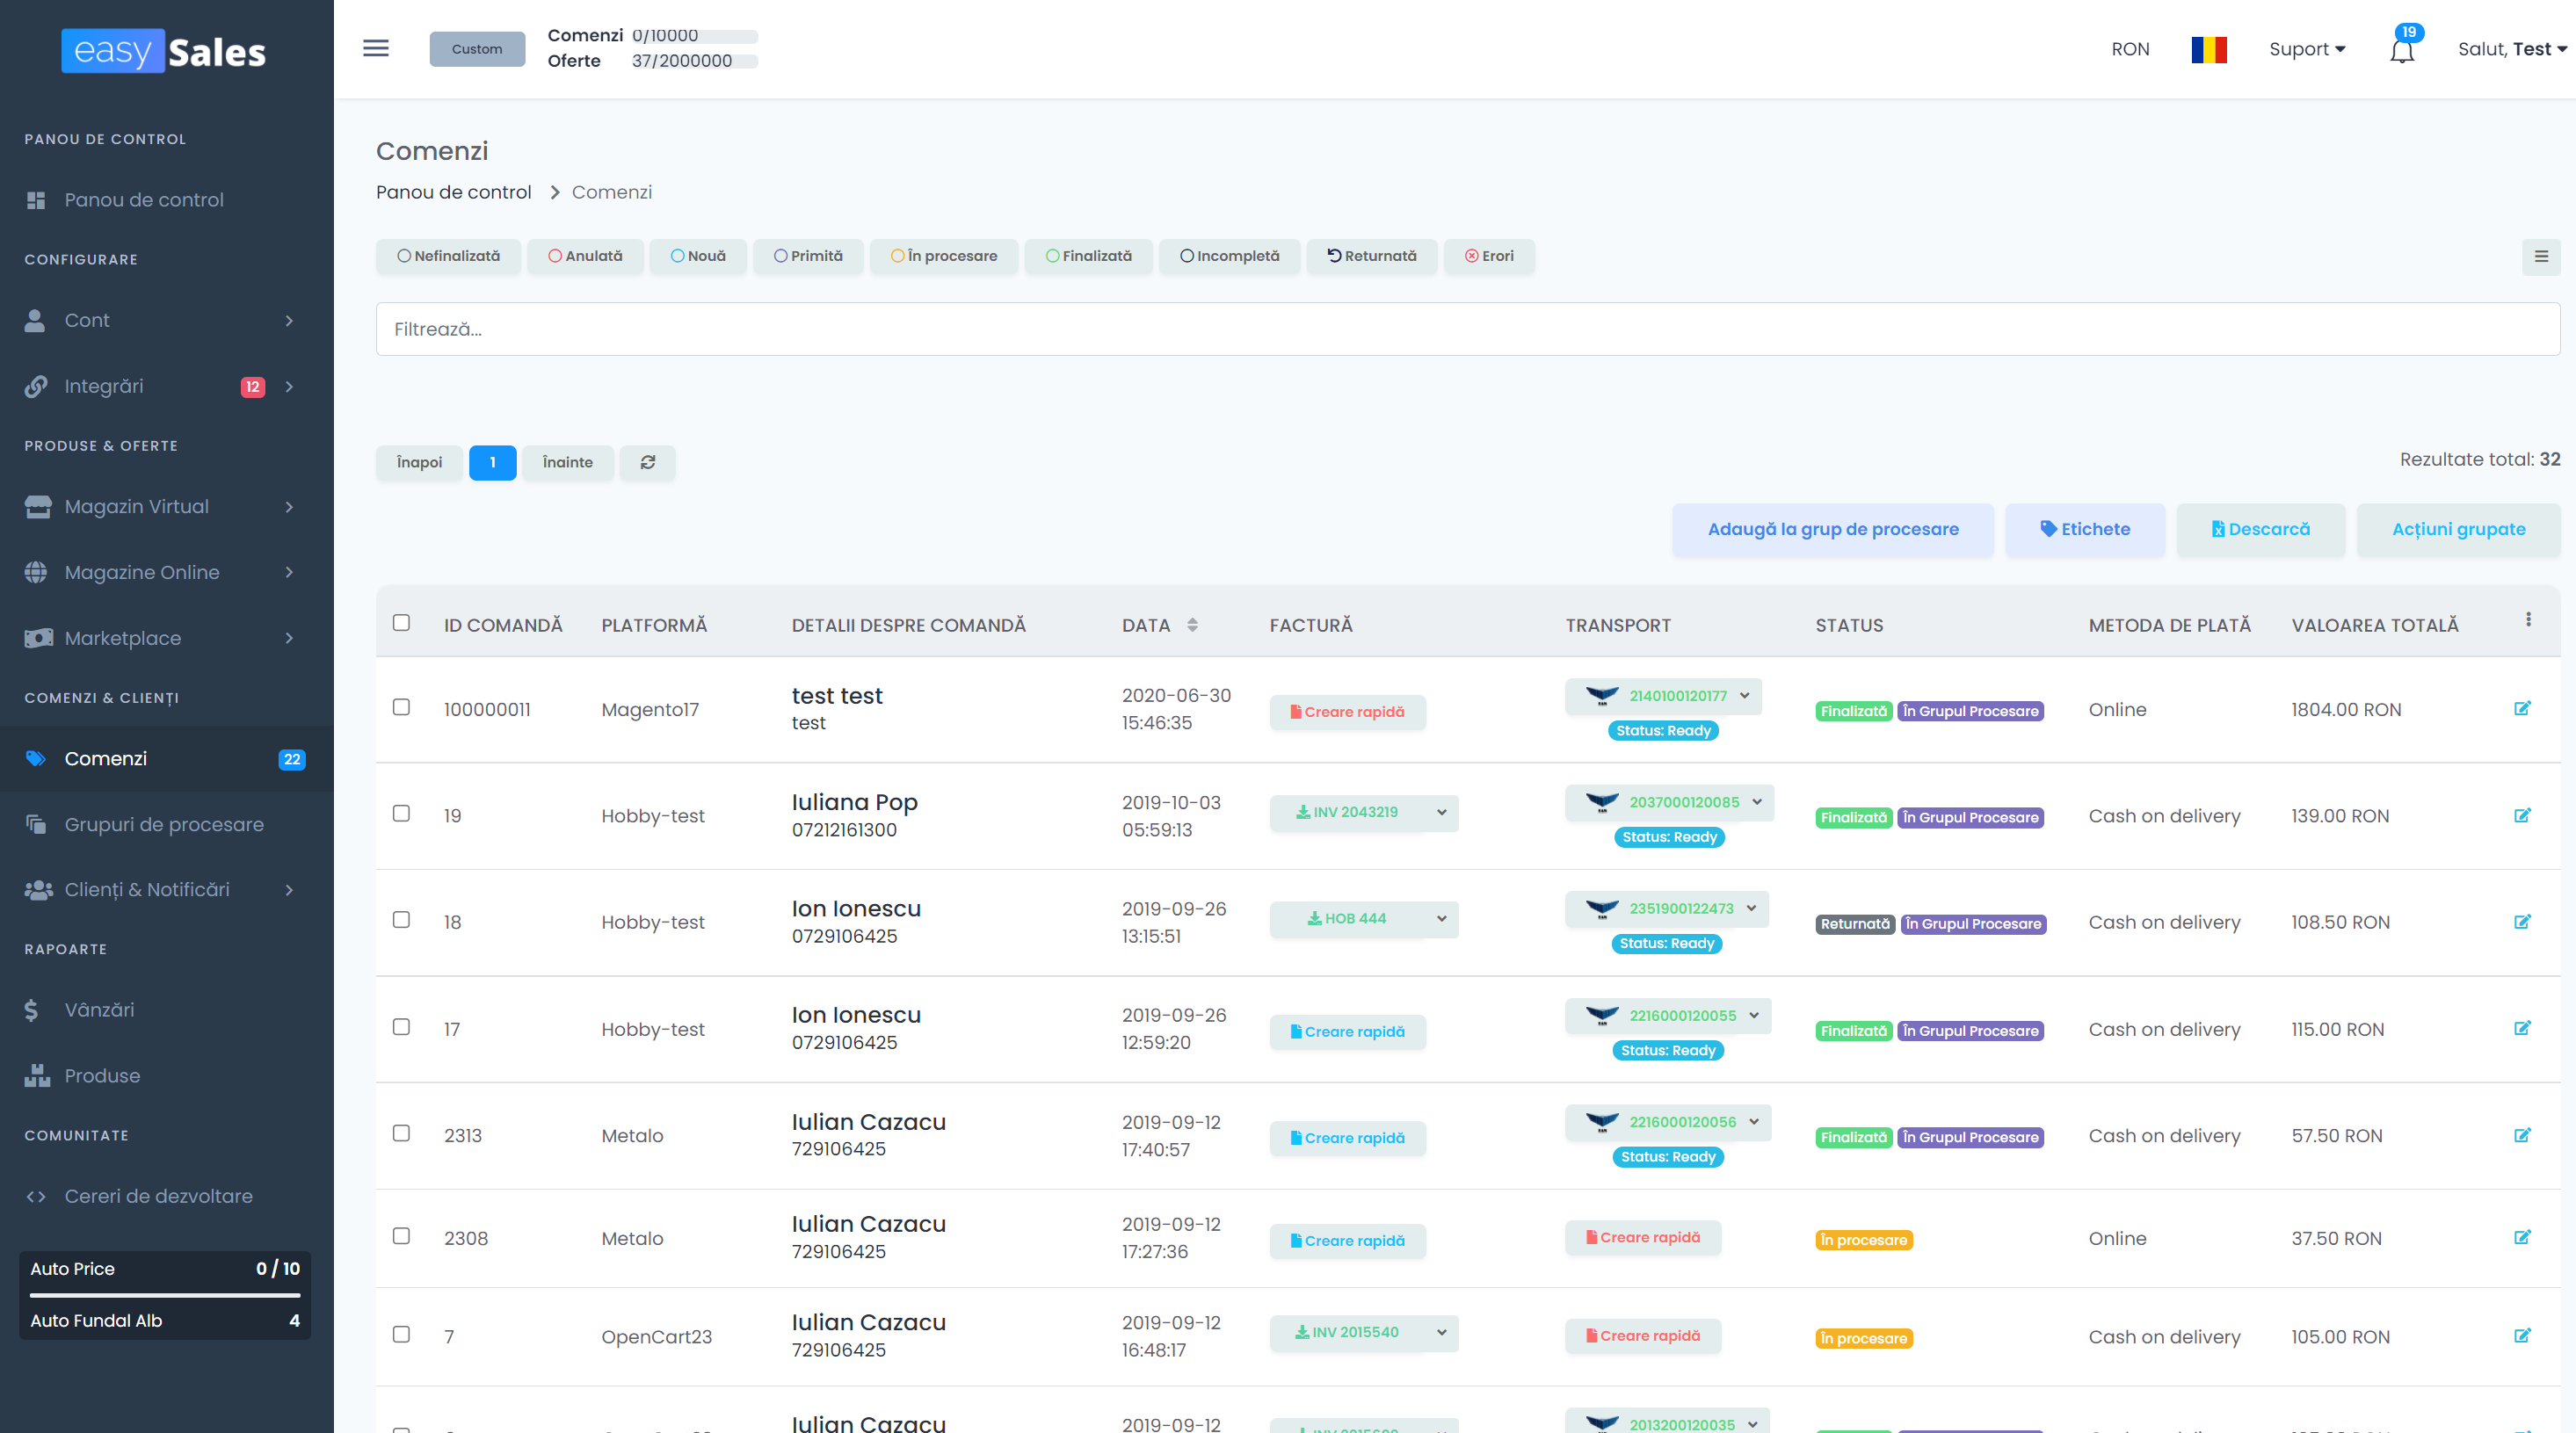Open the list view icon above filter
Image resolution: width=2576 pixels, height=1433 pixels.
(x=2540, y=257)
